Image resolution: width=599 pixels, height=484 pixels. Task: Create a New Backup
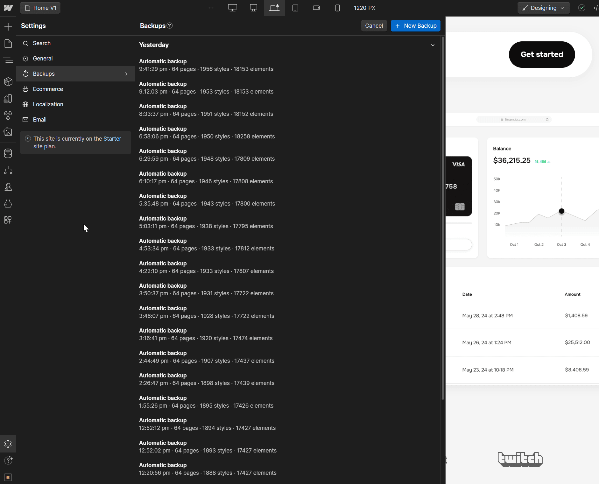[415, 26]
